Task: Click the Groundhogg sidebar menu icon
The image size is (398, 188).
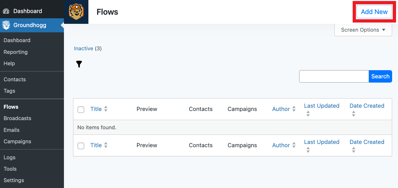Action: pyautogui.click(x=6, y=25)
